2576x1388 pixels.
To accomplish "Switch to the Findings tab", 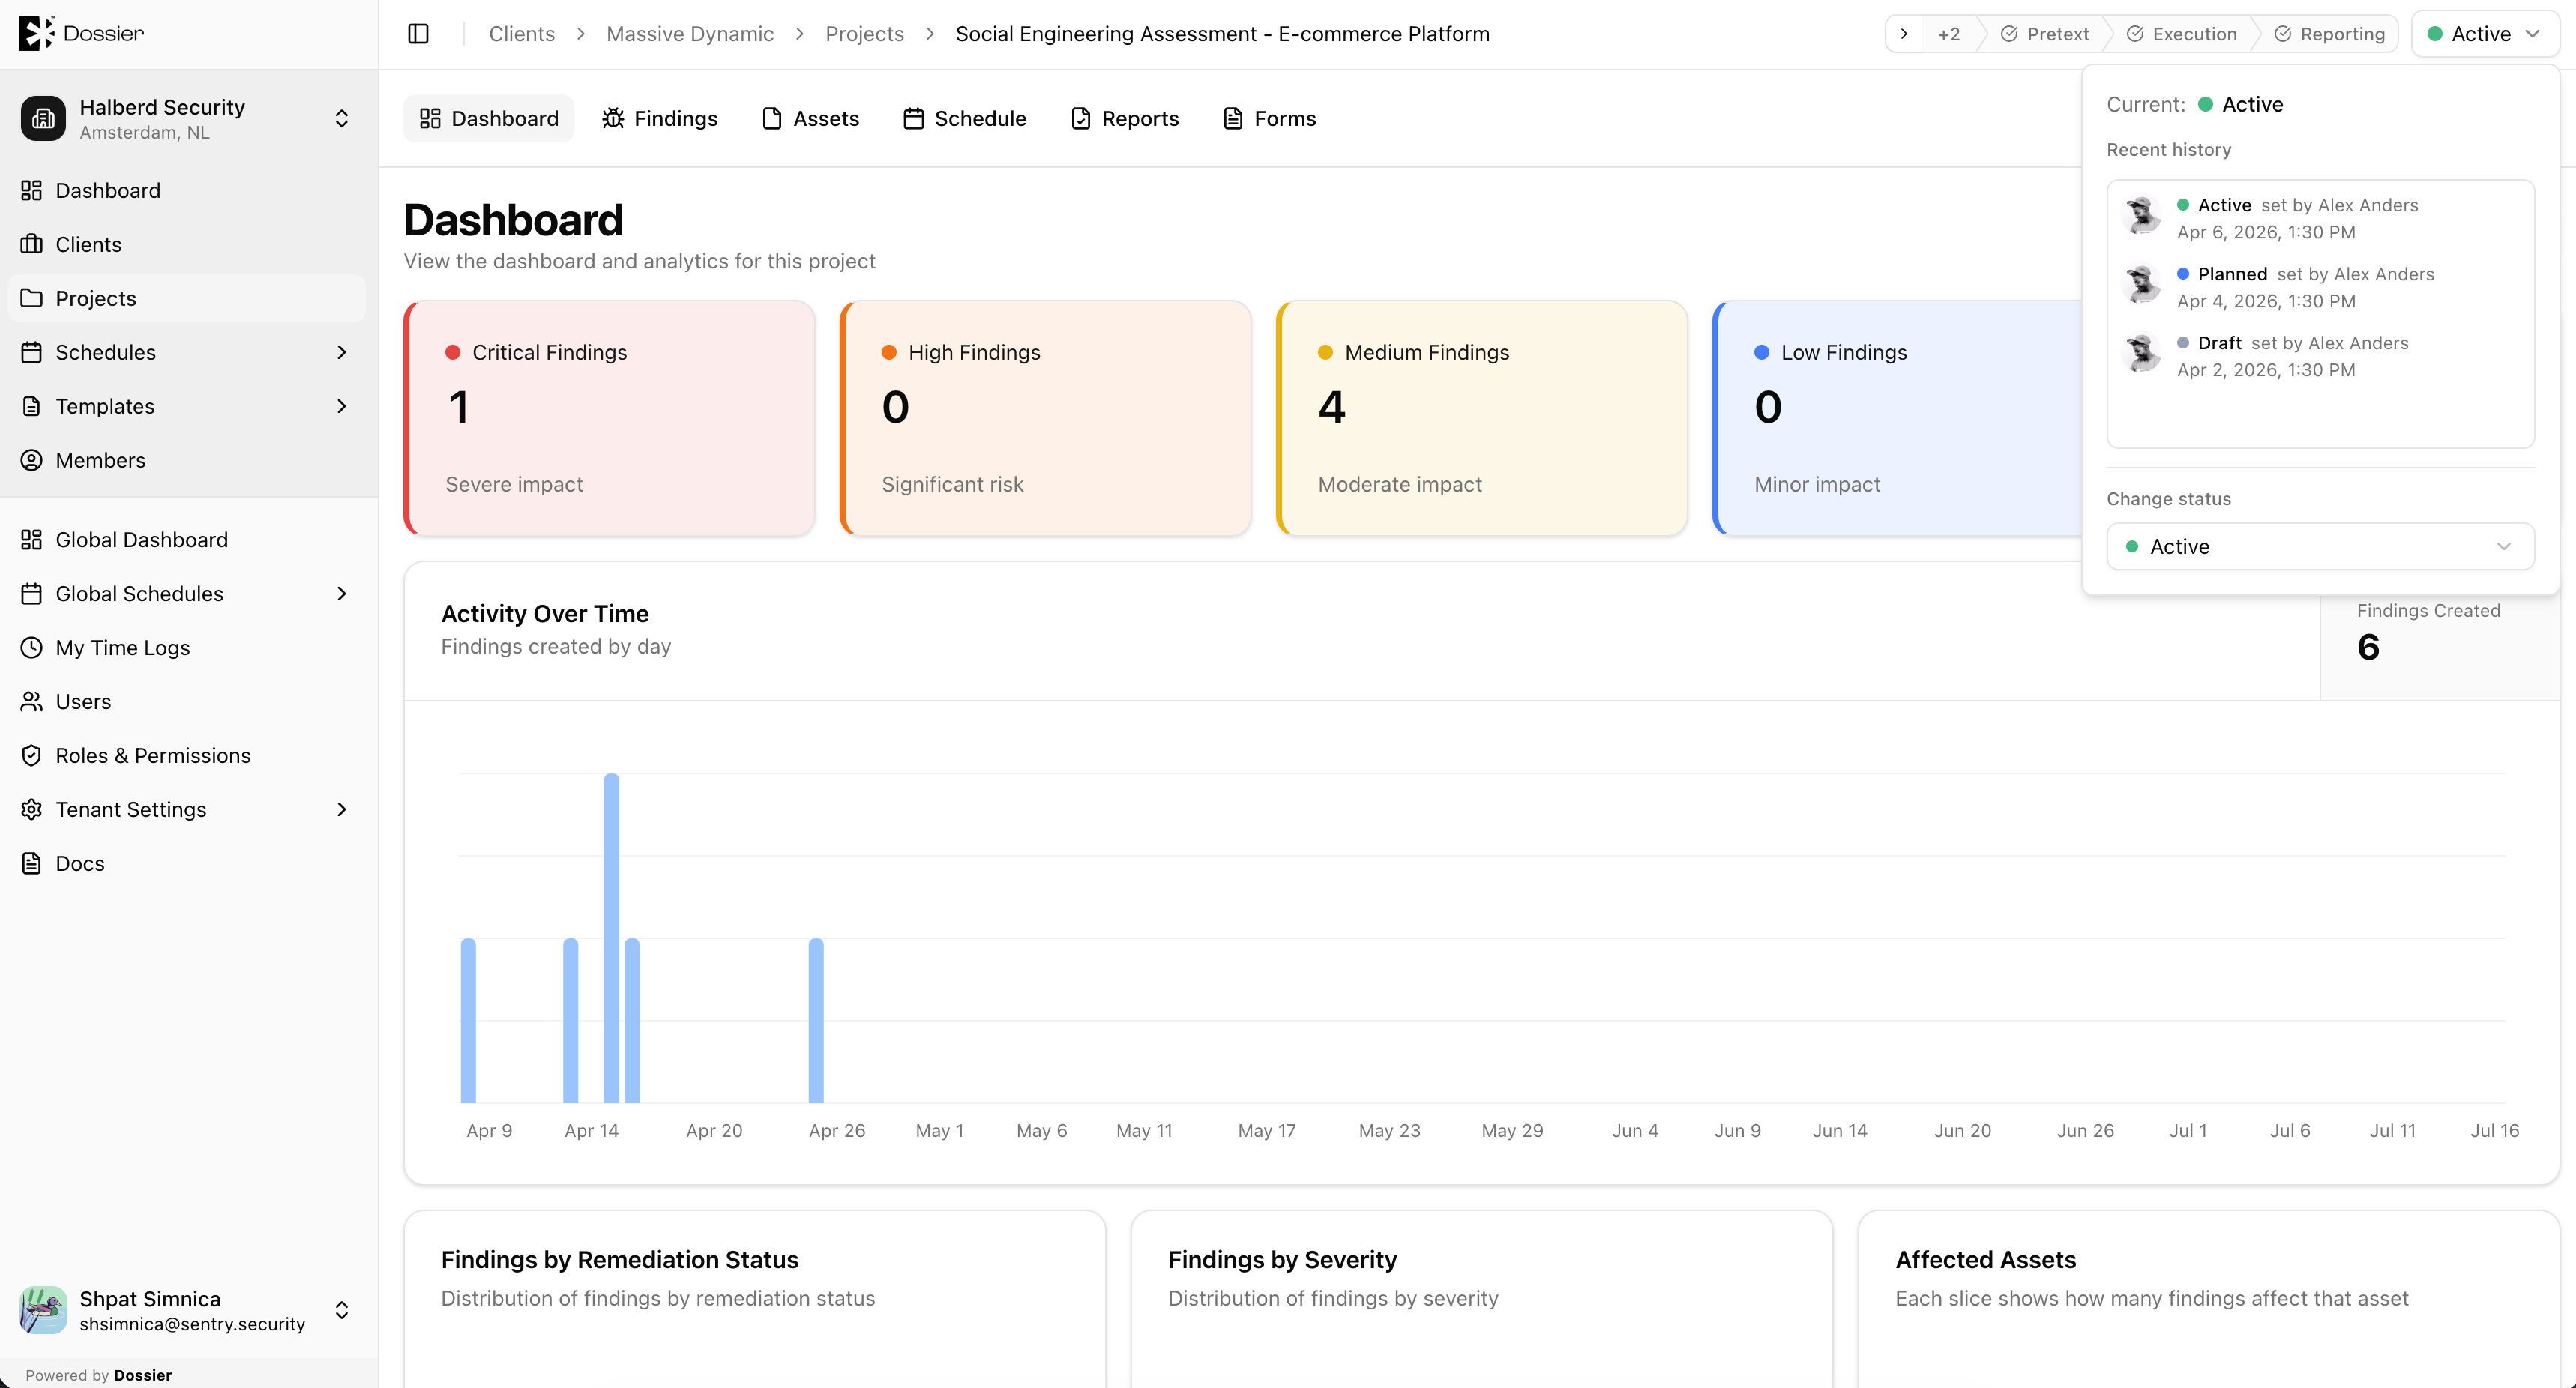I will tap(660, 118).
